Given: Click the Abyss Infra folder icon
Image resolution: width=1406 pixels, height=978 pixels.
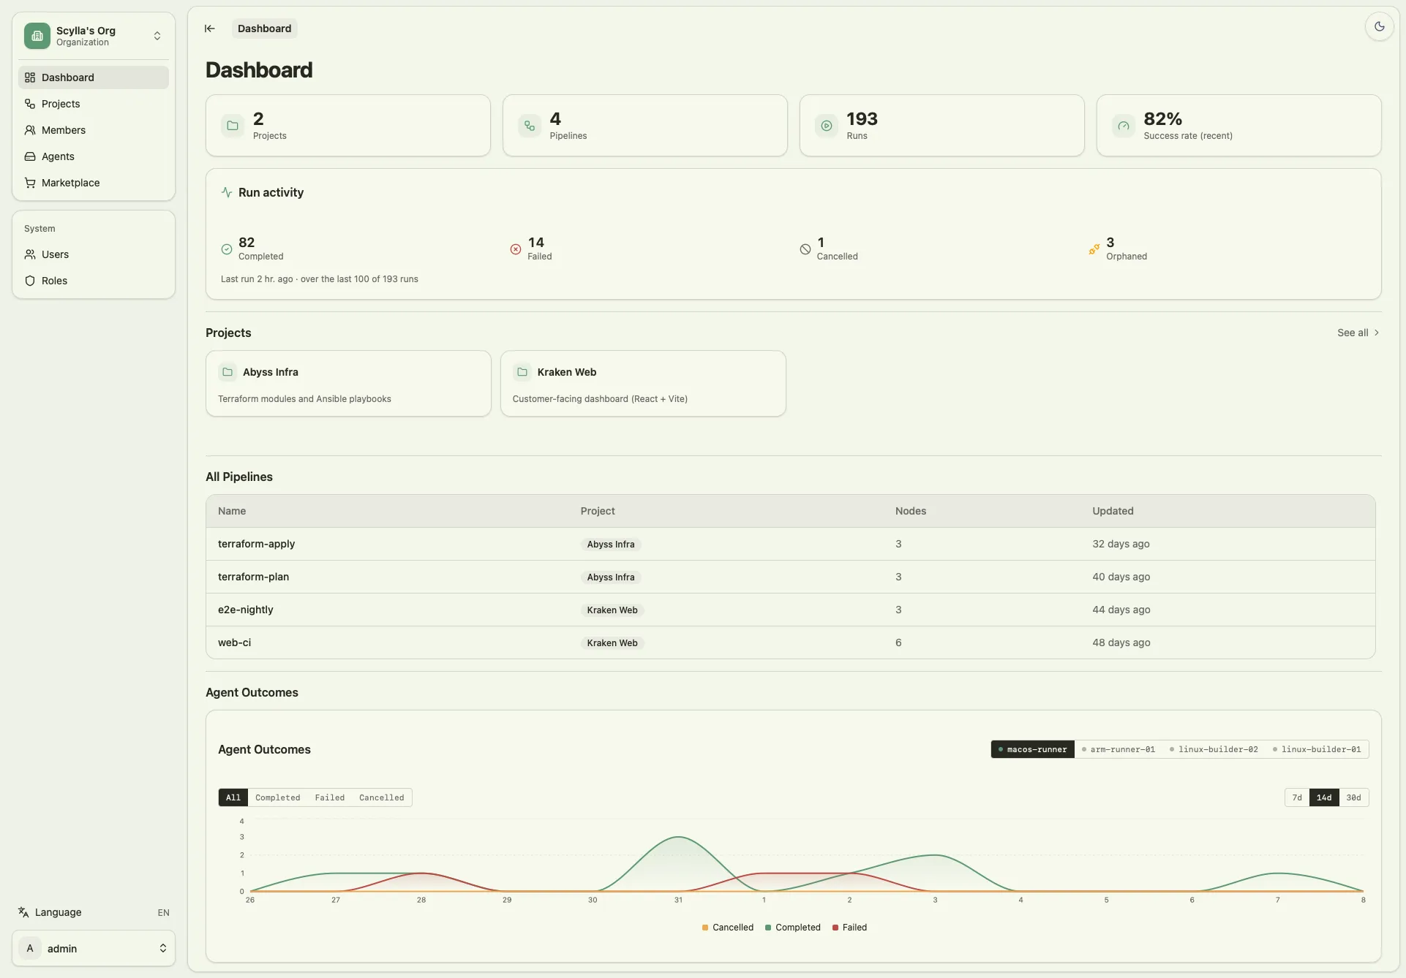Looking at the screenshot, I should [x=228, y=372].
